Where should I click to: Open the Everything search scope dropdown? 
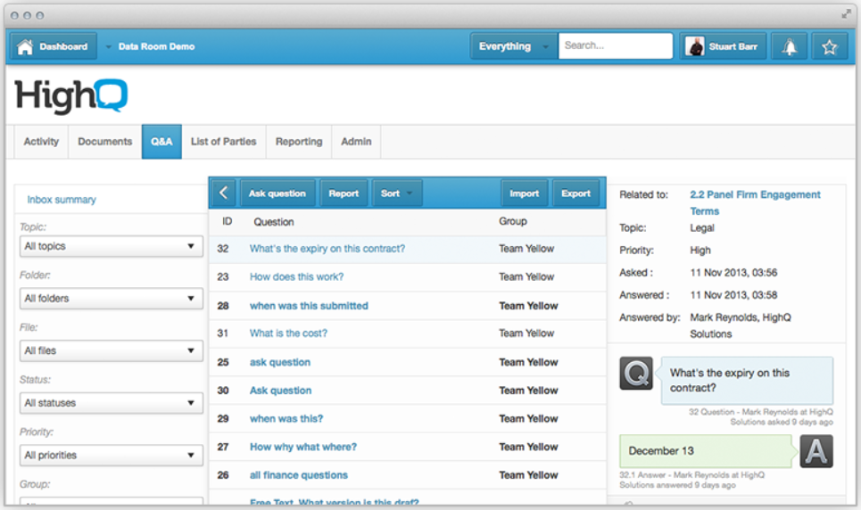coord(545,46)
